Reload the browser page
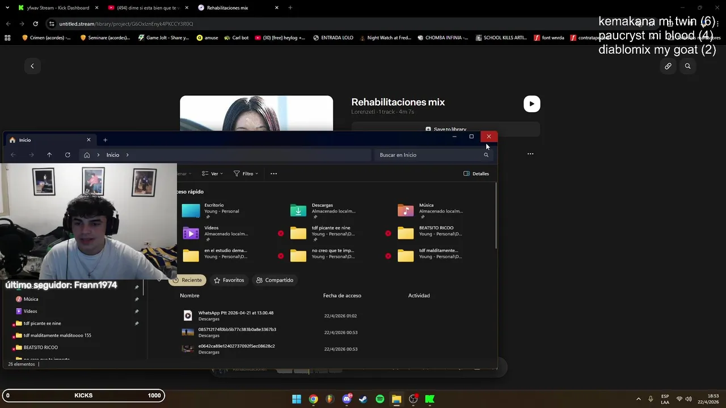Image resolution: width=726 pixels, height=408 pixels. pos(35,24)
